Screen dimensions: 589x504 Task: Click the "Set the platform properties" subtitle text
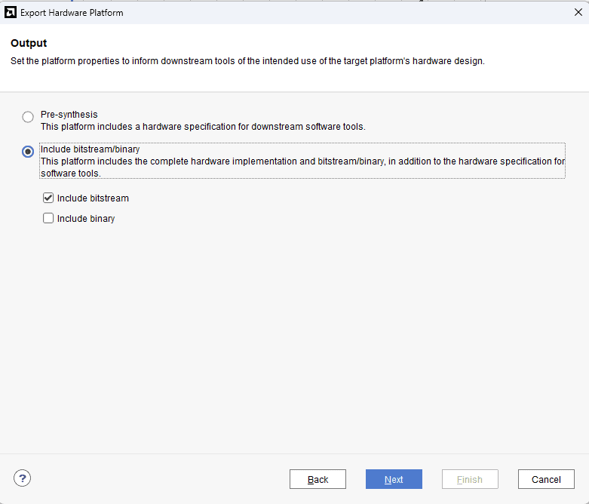click(x=247, y=61)
